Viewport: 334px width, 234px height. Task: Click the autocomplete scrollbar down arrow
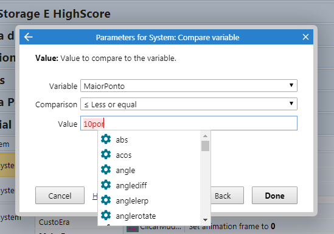click(205, 220)
